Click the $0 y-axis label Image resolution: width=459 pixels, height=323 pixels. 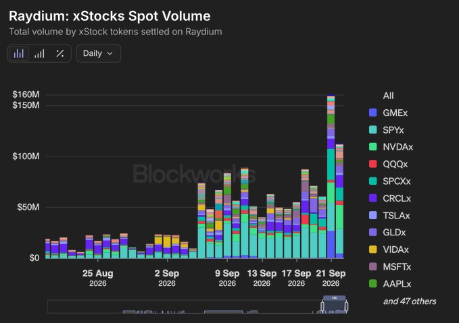click(x=34, y=258)
